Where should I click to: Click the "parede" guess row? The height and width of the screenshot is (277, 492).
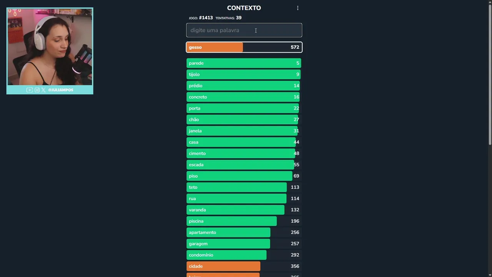click(x=244, y=63)
